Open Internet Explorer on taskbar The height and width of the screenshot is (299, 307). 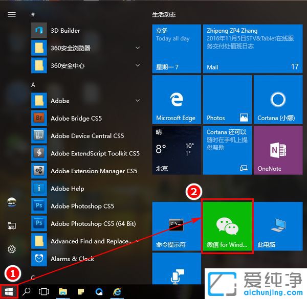(x=117, y=291)
